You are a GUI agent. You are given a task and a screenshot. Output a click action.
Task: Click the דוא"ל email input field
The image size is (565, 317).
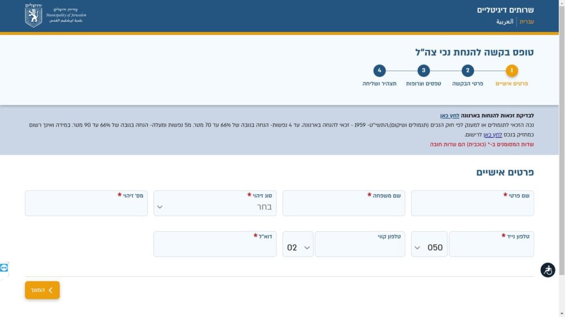[x=214, y=247]
